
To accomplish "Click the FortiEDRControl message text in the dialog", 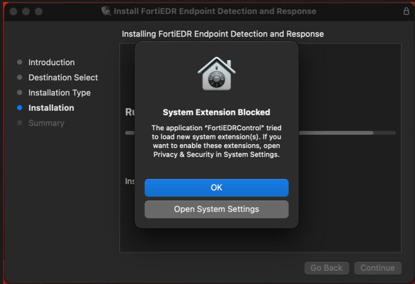I will 217,141.
